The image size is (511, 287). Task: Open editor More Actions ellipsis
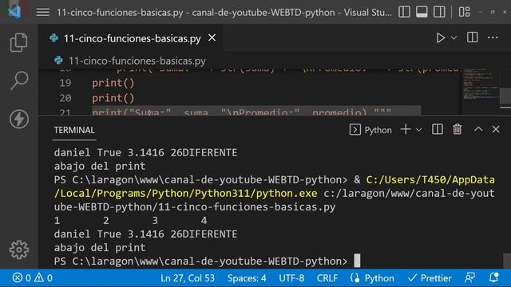coord(493,37)
